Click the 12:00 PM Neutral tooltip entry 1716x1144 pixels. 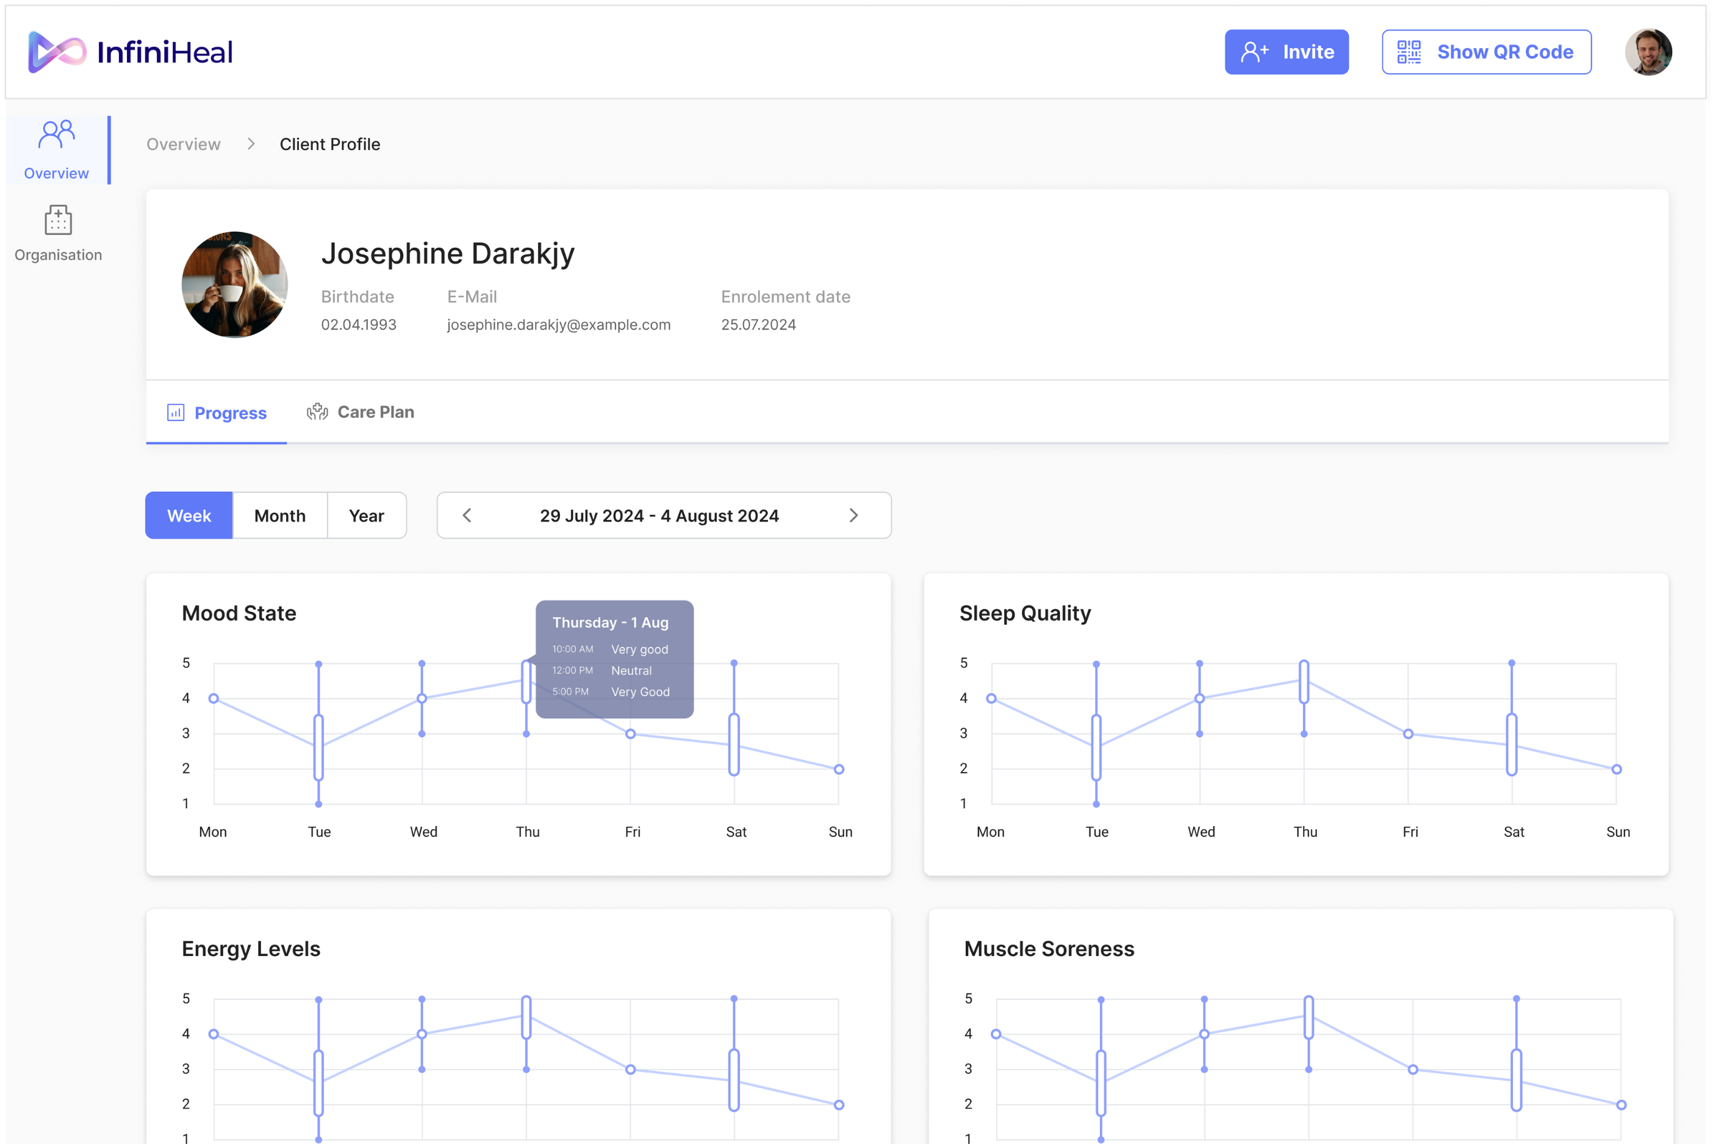(601, 671)
